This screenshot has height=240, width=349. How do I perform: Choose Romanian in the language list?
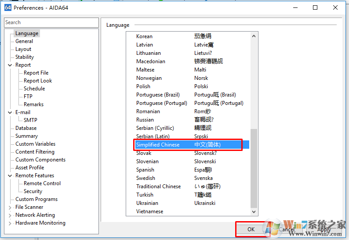coord(188,111)
